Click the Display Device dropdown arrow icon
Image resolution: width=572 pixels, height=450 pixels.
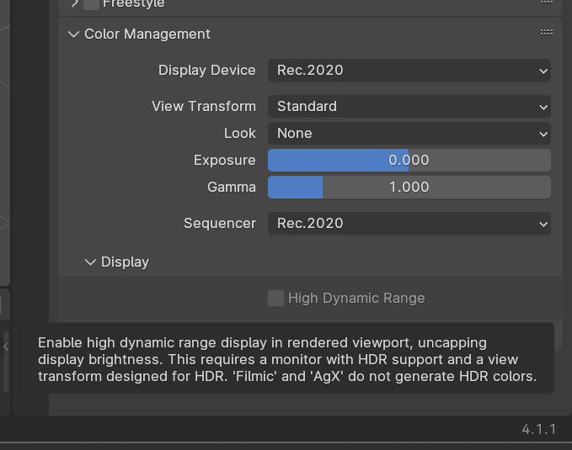(543, 71)
